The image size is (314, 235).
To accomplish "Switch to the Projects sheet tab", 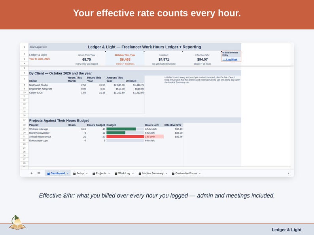I will click(x=101, y=173).
